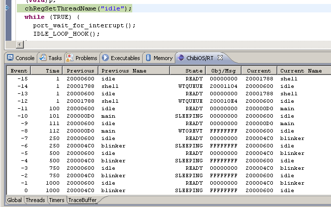Click SLEEPING state in event -10 row
331x207 pixels.
(x=189, y=116)
